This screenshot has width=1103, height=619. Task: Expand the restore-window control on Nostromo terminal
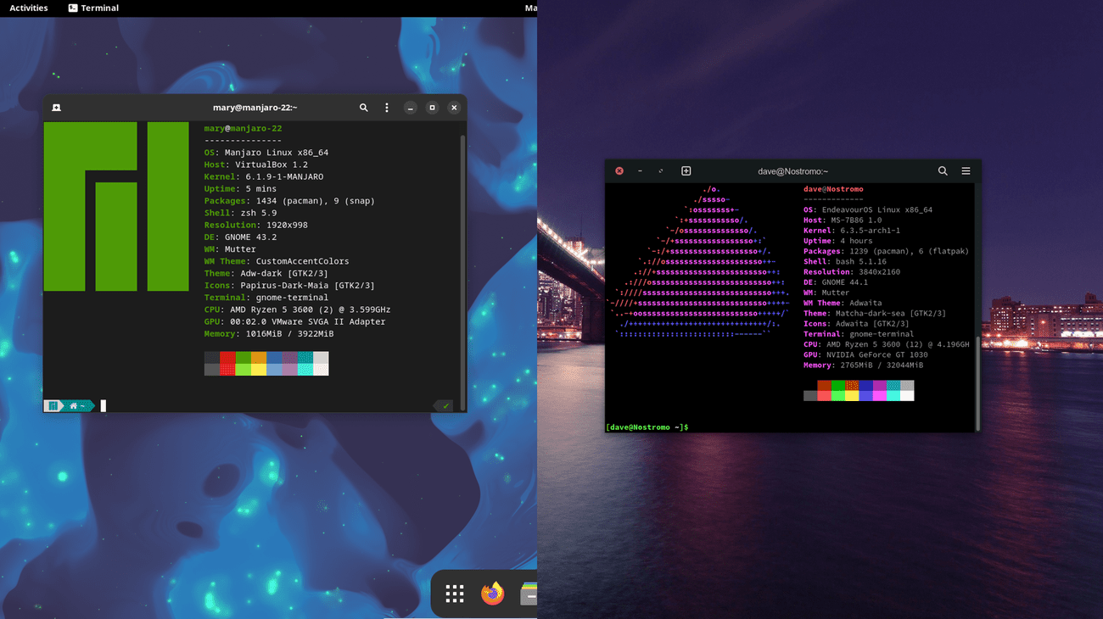click(660, 170)
